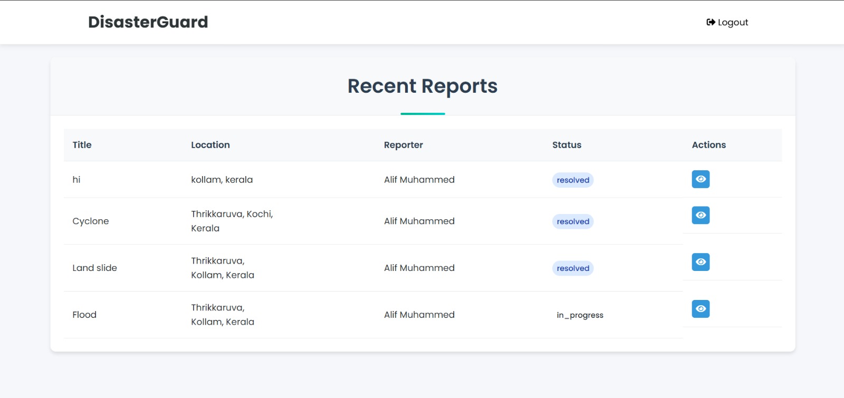Image resolution: width=844 pixels, height=398 pixels.
Task: Click the Reporter column header
Action: coord(403,145)
